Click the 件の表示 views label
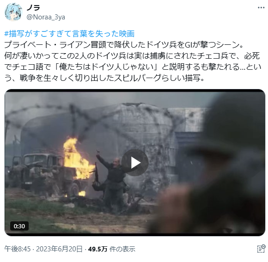The height and width of the screenshot is (262, 268). click(x=122, y=249)
